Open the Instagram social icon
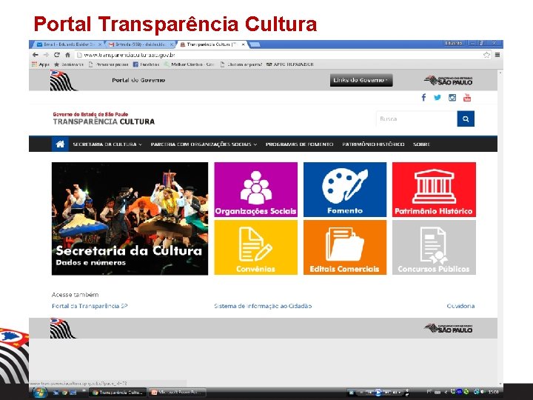This screenshot has height=400, width=533. 452,98
